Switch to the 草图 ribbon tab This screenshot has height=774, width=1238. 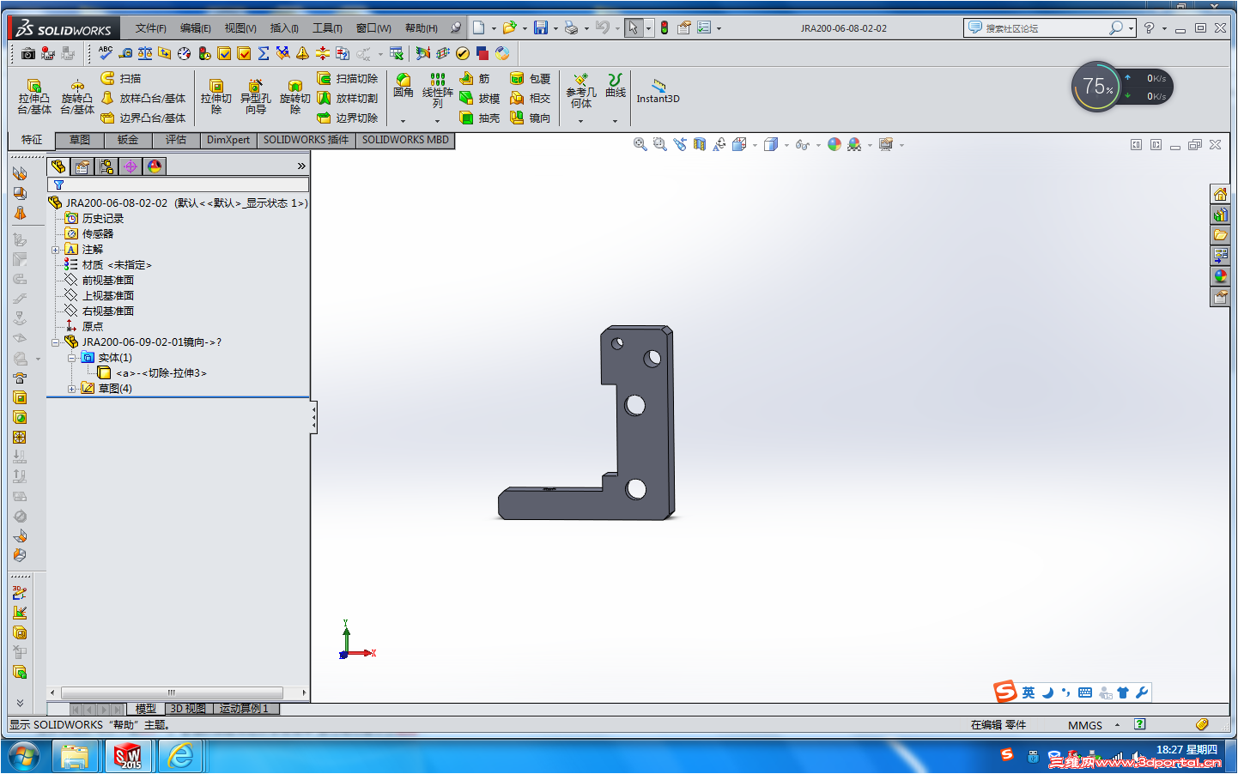click(x=80, y=140)
